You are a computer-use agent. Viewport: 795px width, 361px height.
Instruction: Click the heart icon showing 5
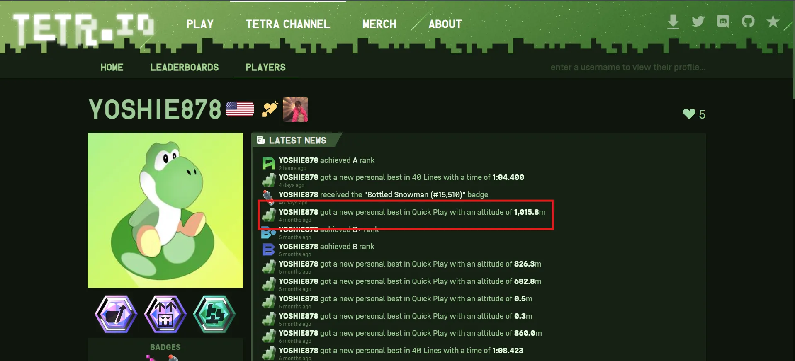point(689,114)
